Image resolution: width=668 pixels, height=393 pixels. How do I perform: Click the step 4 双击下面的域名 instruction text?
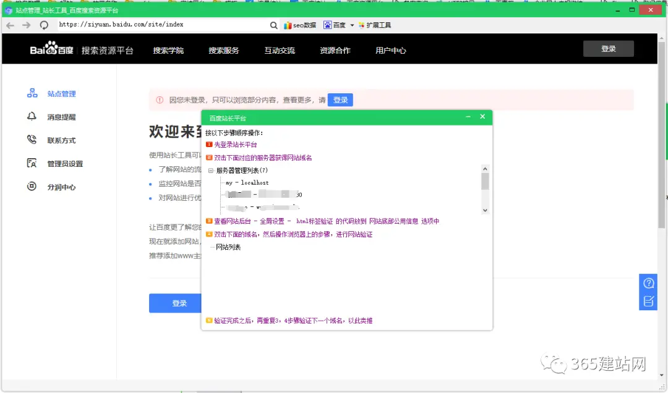tap(293, 235)
